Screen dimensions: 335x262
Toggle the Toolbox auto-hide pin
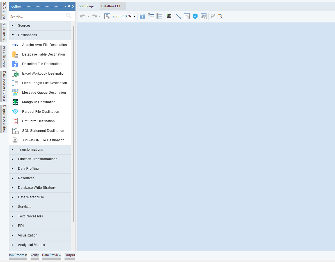click(69, 6)
